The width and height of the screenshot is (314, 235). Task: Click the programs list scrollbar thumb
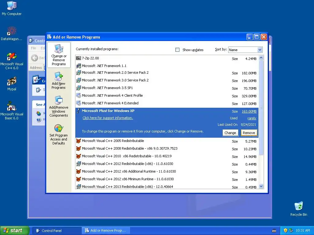[x=261, y=107]
